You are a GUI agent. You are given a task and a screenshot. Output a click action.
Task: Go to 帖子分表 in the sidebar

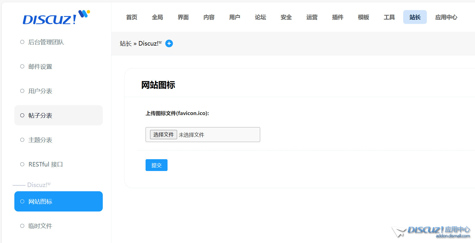coord(40,116)
